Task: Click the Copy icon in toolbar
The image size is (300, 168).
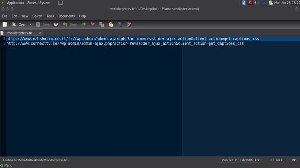Action: 102,24
